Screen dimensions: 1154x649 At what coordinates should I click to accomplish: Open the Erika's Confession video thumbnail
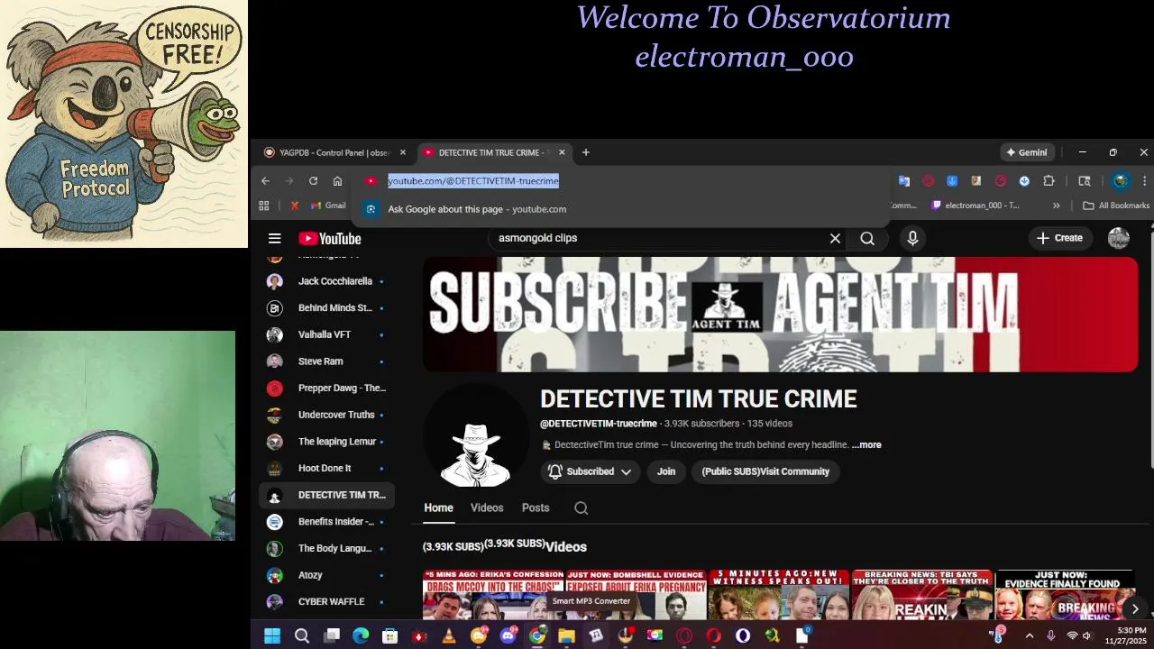click(x=493, y=595)
